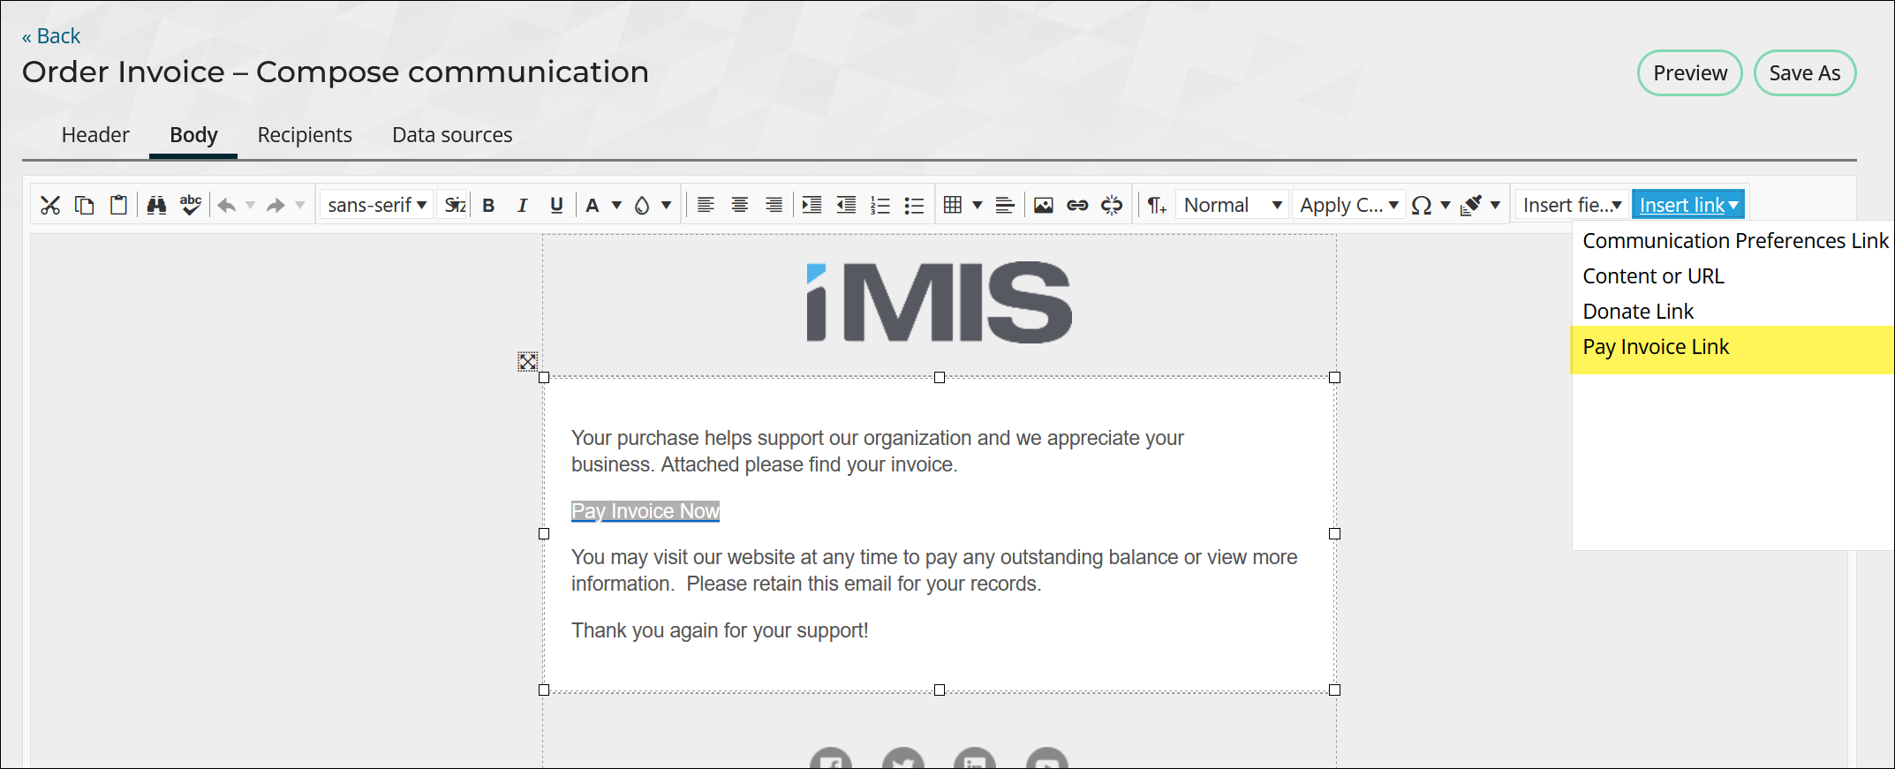Click the 'Your purchase helps support' paragraph
This screenshot has width=1895, height=769.
(877, 451)
